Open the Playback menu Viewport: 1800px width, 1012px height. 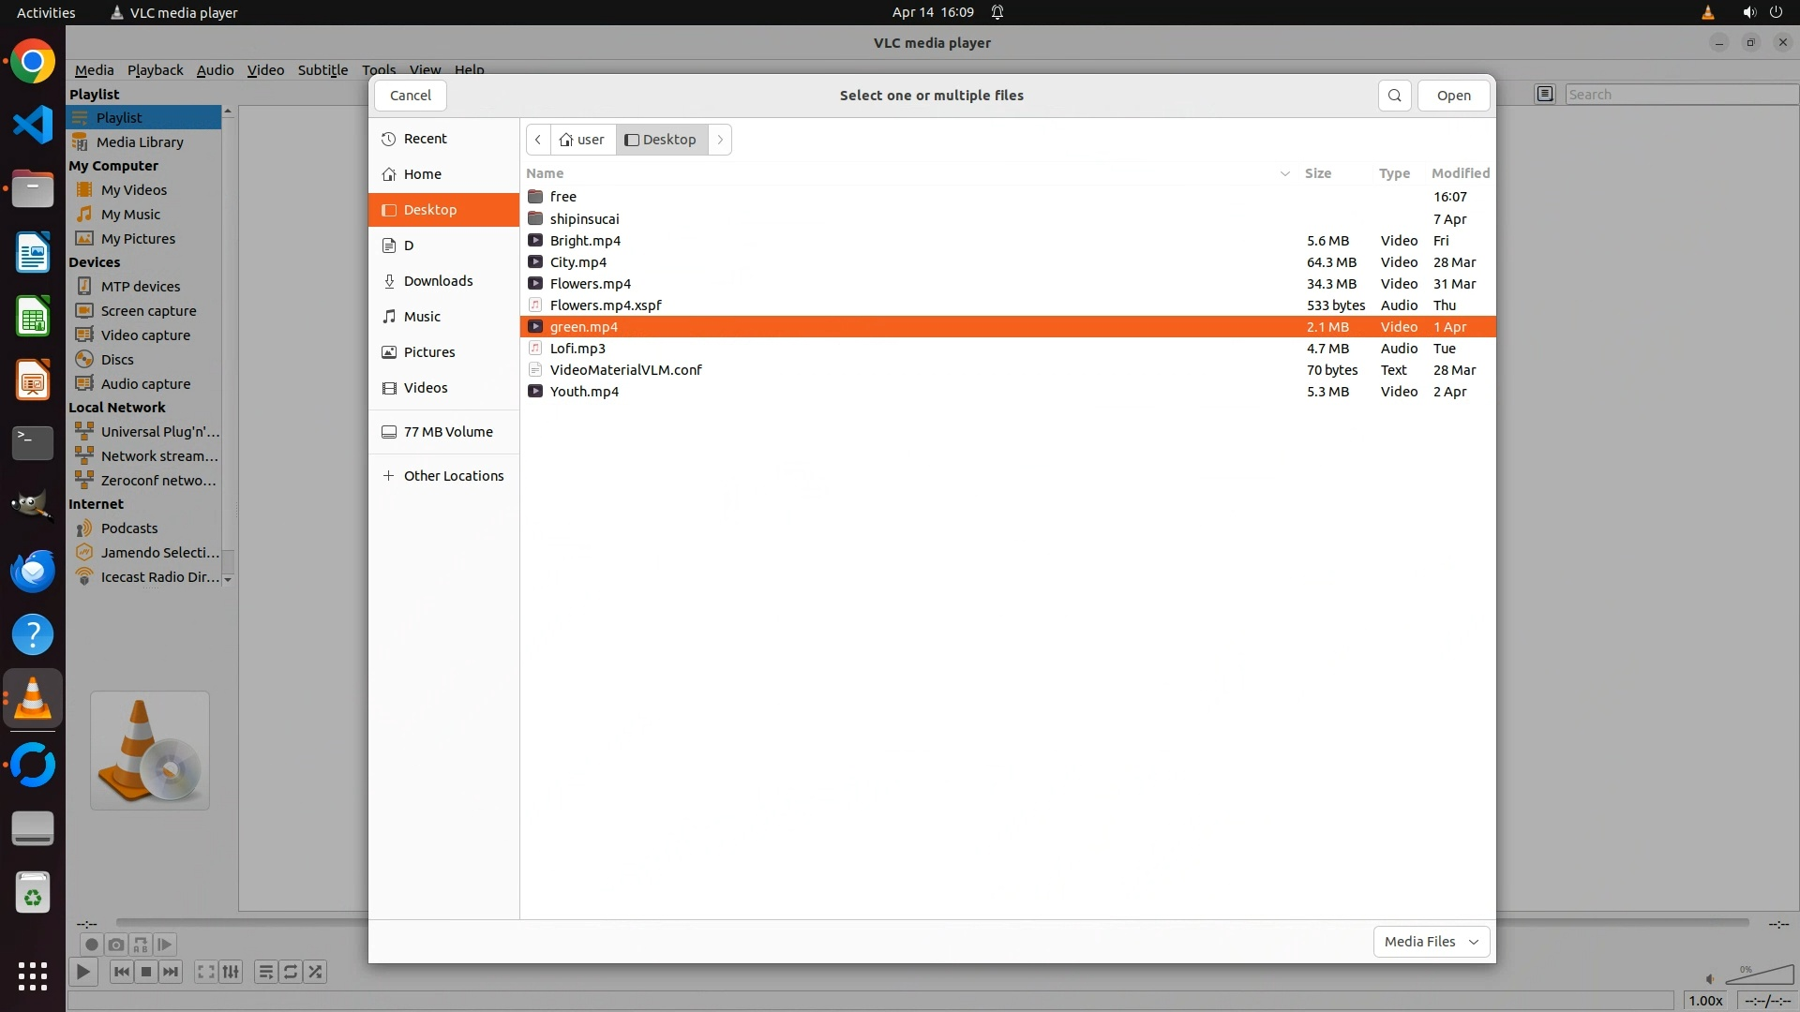pyautogui.click(x=155, y=70)
